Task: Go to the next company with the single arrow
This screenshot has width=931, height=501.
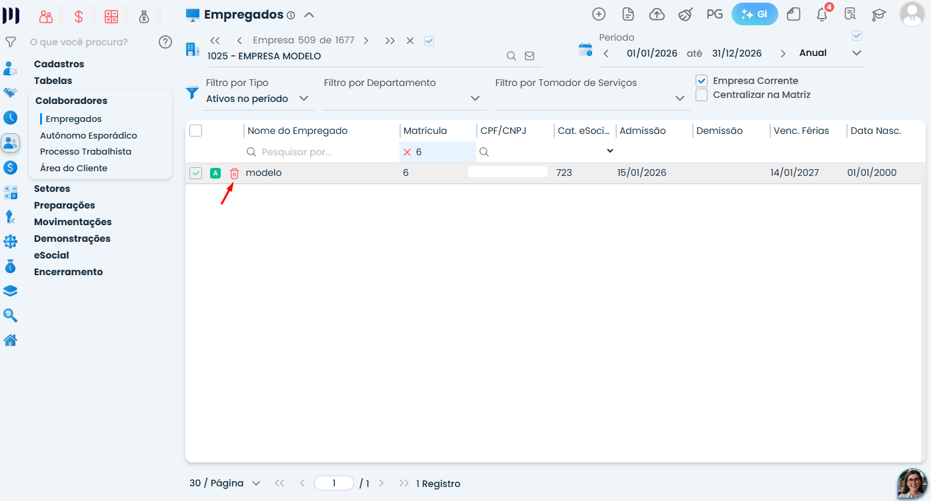Action: (366, 41)
